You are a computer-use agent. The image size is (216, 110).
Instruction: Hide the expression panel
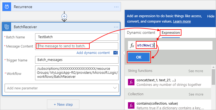[211, 16]
